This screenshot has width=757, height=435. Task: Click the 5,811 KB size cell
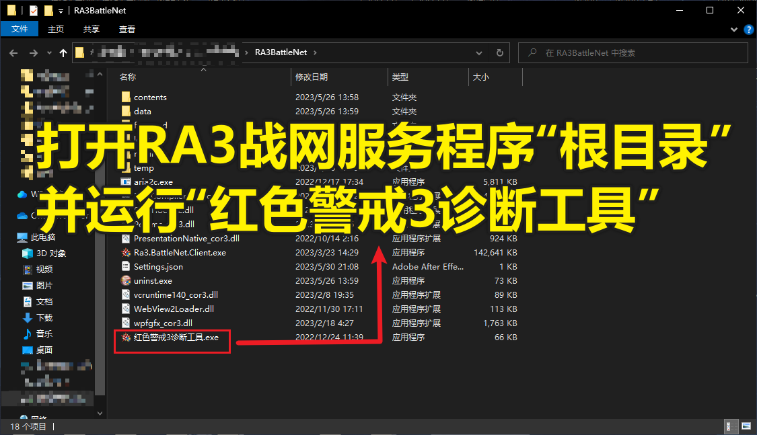[x=500, y=182]
